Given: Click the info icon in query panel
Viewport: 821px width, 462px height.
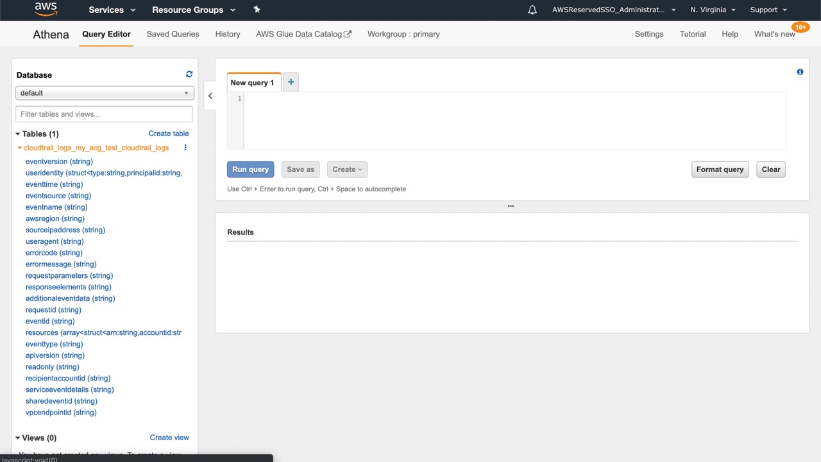Looking at the screenshot, I should click(800, 72).
